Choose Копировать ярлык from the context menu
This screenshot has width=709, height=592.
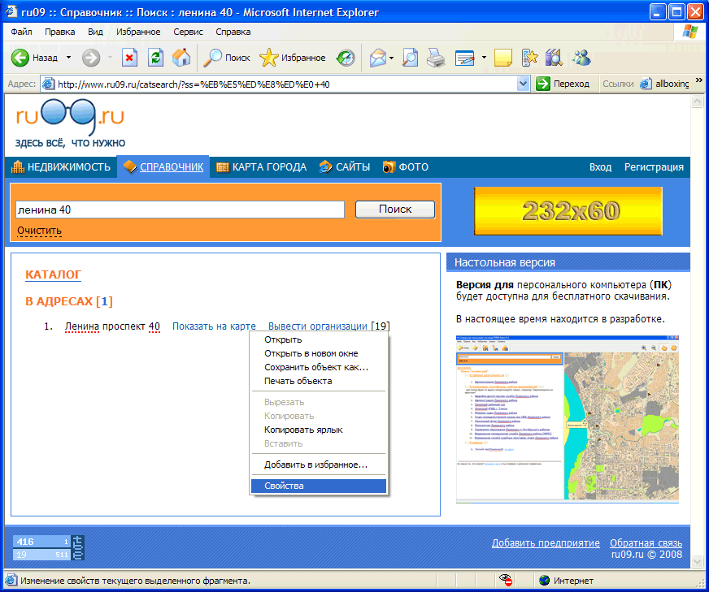point(303,430)
